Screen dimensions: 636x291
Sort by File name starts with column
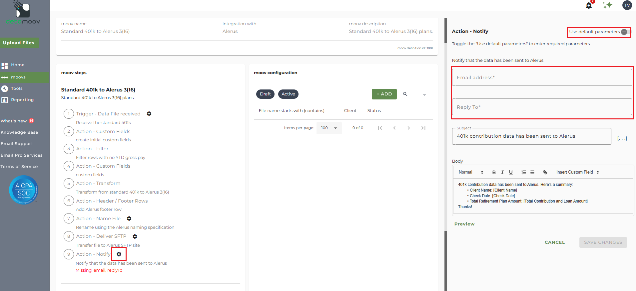[292, 111]
